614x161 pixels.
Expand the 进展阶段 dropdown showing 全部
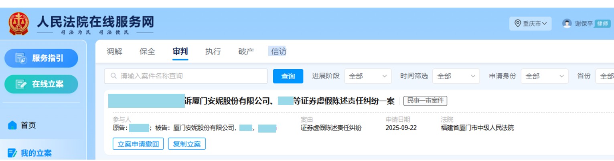[368, 76]
